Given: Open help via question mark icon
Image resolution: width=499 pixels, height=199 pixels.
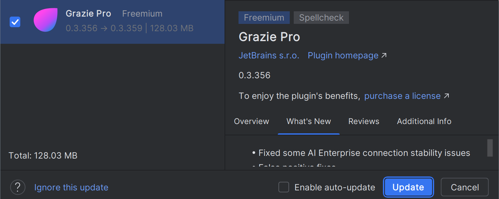Looking at the screenshot, I should [18, 187].
